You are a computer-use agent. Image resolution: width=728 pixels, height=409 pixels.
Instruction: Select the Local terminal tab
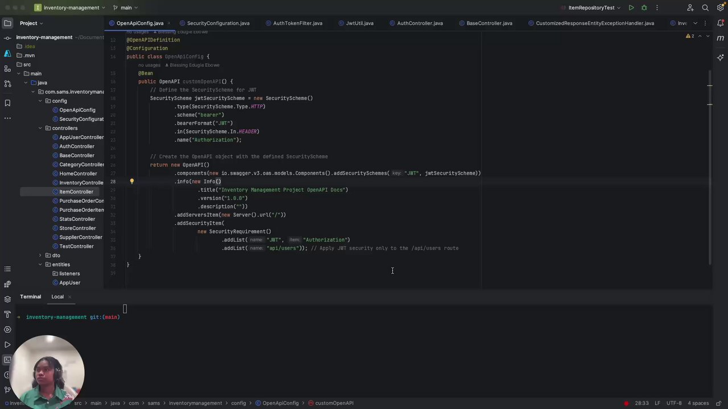[x=57, y=297]
